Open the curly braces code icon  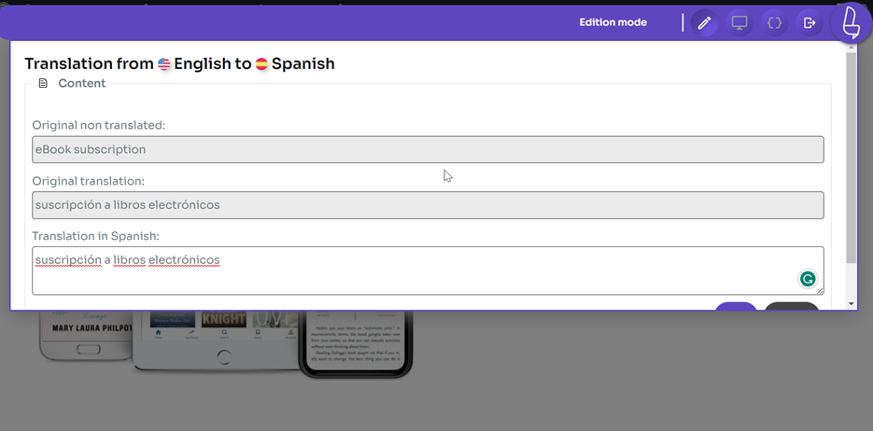pyautogui.click(x=774, y=22)
